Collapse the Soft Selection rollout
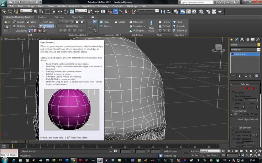 point(245,128)
